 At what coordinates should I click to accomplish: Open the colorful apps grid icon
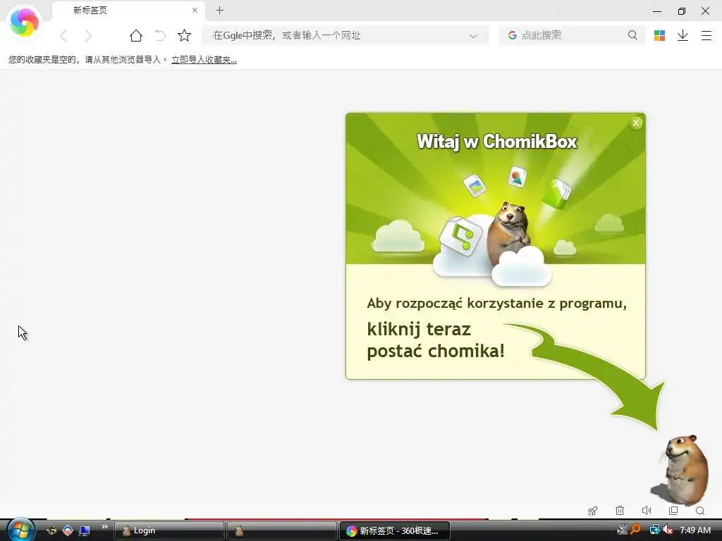coord(659,35)
